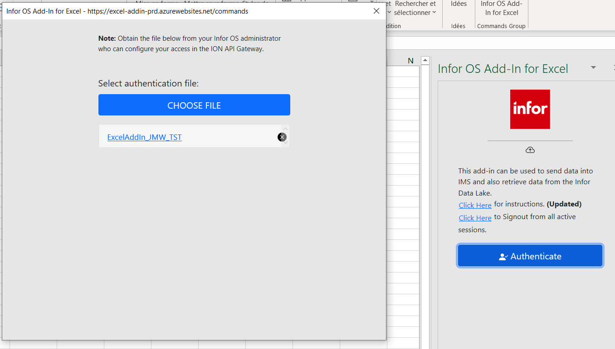Open the Click Here instructions link

pyautogui.click(x=475, y=205)
